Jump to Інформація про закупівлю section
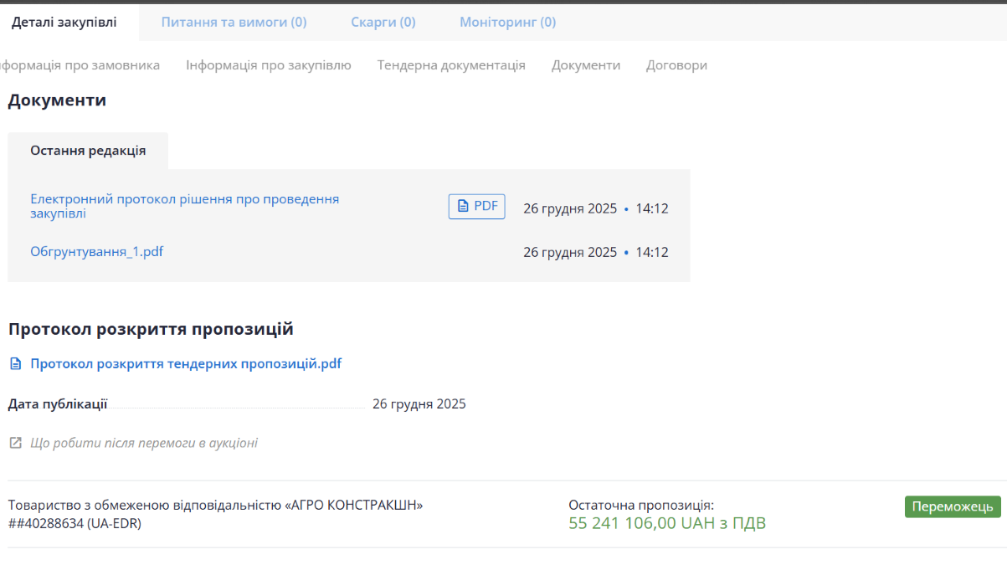1007x565 pixels. coord(268,65)
